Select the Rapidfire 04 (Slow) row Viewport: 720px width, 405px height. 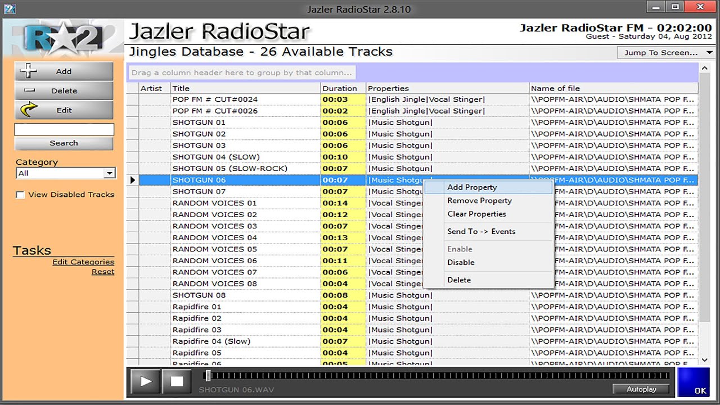click(x=412, y=341)
